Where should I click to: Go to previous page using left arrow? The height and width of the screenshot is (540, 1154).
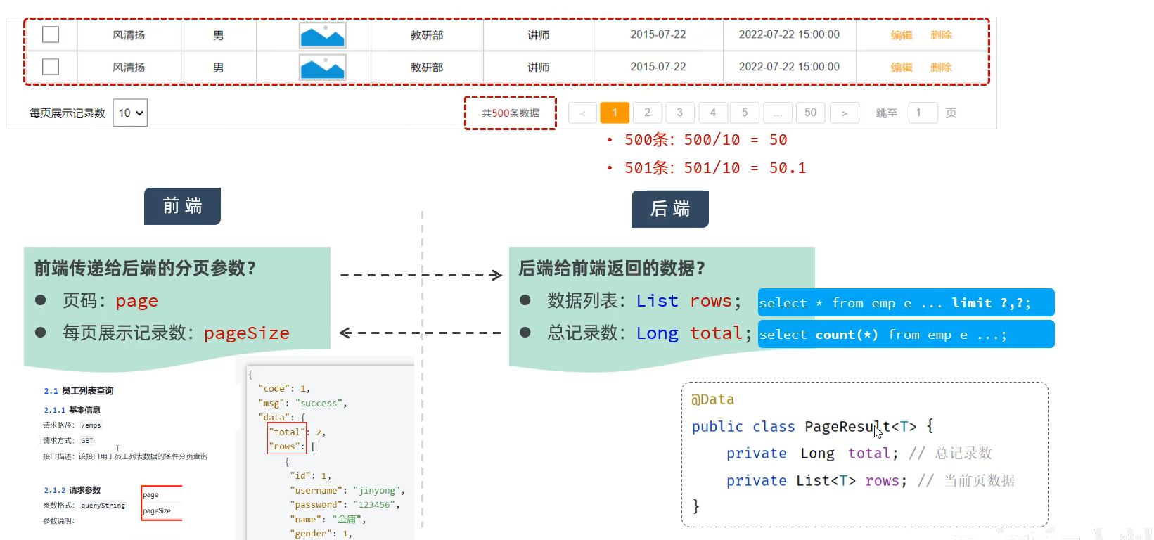pos(582,113)
